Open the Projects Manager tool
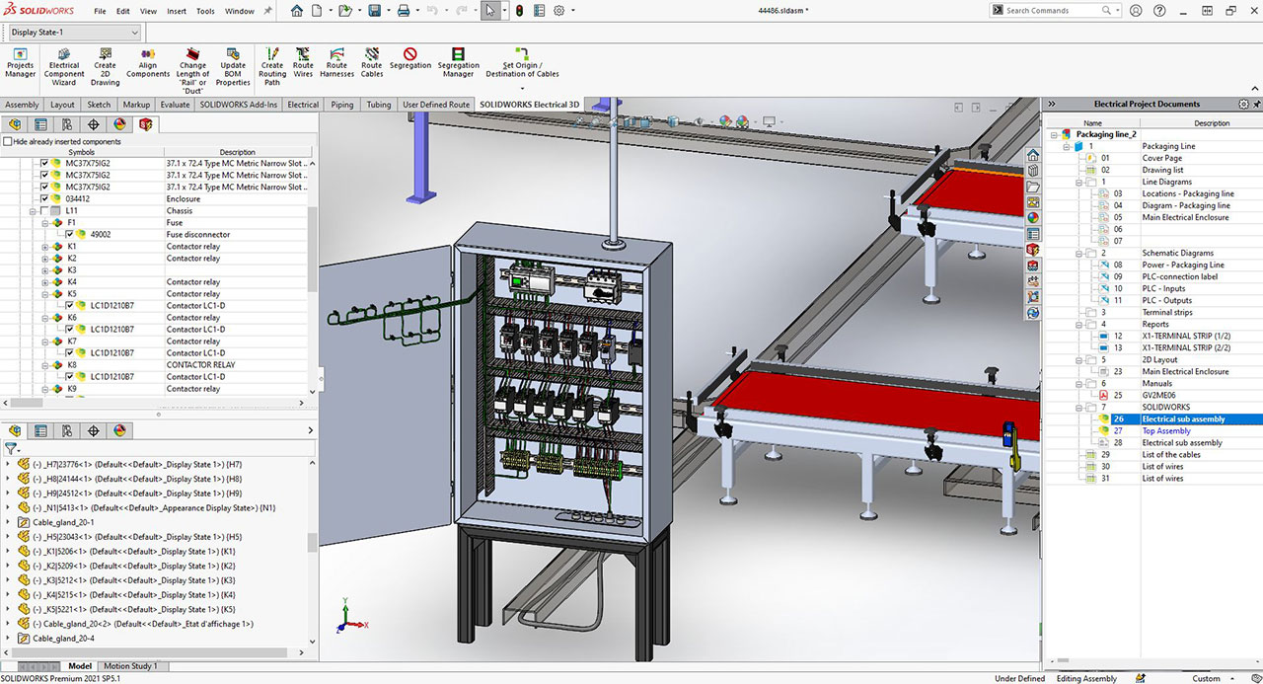Image resolution: width=1263 pixels, height=684 pixels. pos(20,65)
